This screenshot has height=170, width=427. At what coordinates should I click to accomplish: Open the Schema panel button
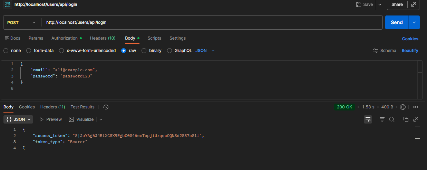pos(385,51)
